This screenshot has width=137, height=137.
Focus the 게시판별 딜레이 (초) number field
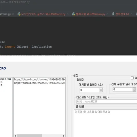click(x=90, y=90)
